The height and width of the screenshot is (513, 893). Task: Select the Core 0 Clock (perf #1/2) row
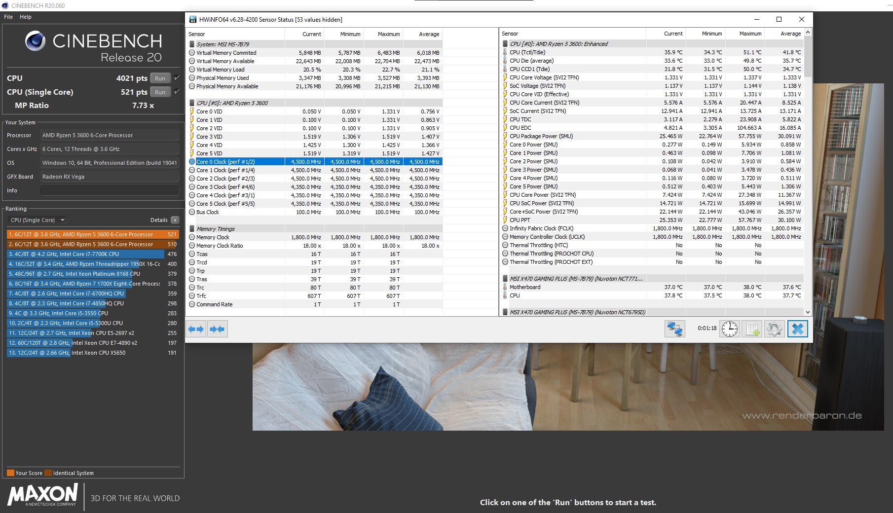pos(314,162)
